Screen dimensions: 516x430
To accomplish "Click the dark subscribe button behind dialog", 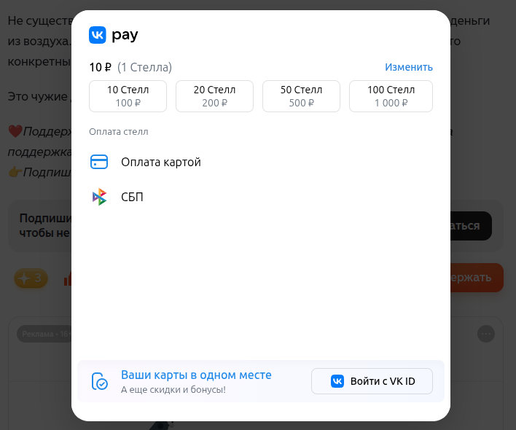I will pos(472,226).
